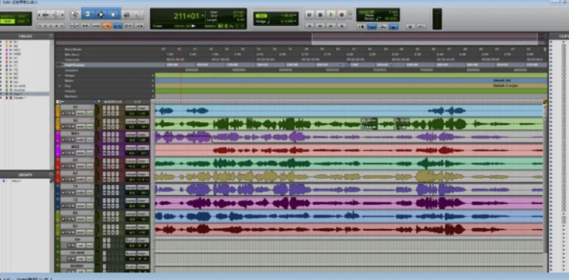Click the S2 track yellow color strip
The height and width of the screenshot is (280, 569).
(58, 124)
